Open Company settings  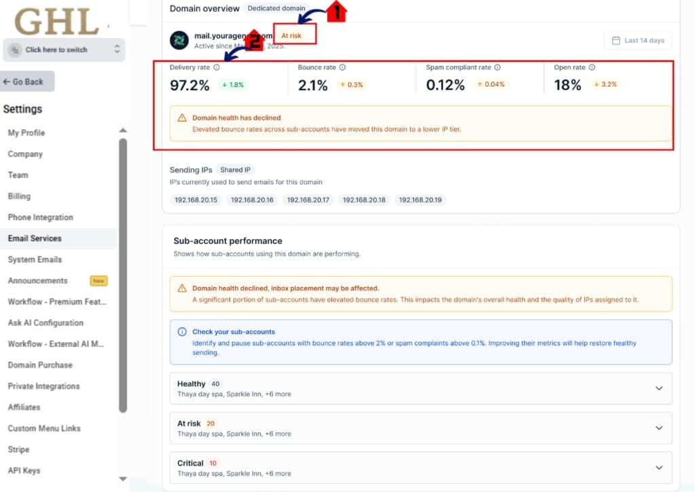click(25, 154)
